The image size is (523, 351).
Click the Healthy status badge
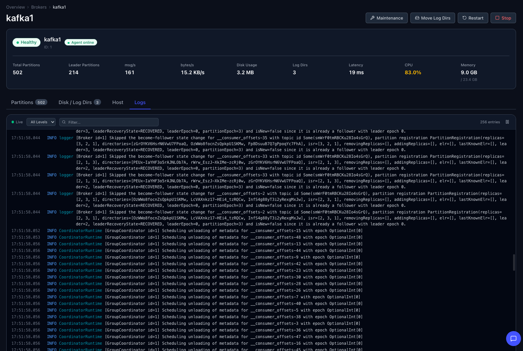[26, 42]
